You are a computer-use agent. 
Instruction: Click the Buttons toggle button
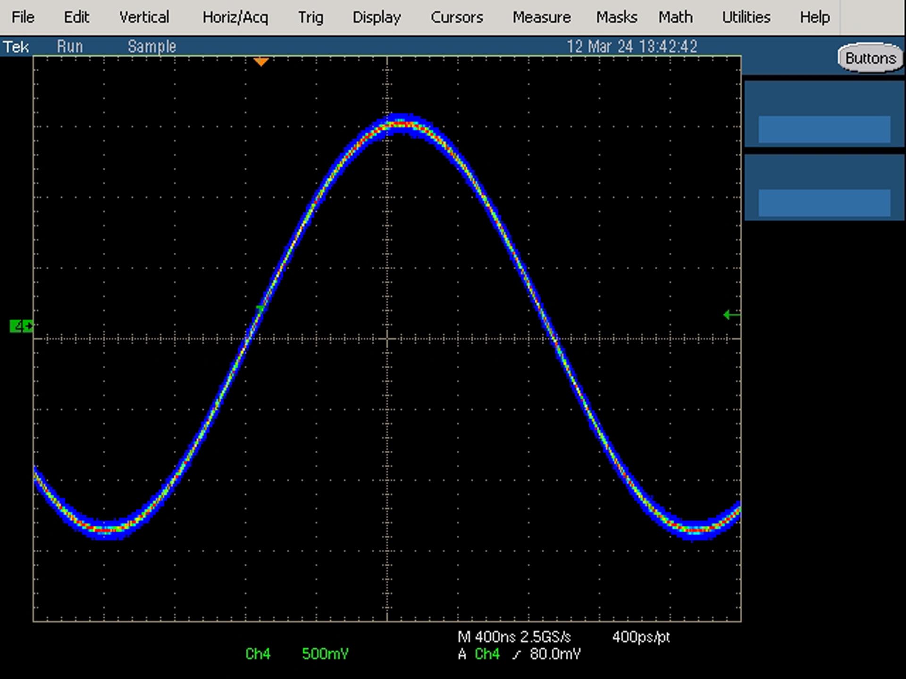870,58
